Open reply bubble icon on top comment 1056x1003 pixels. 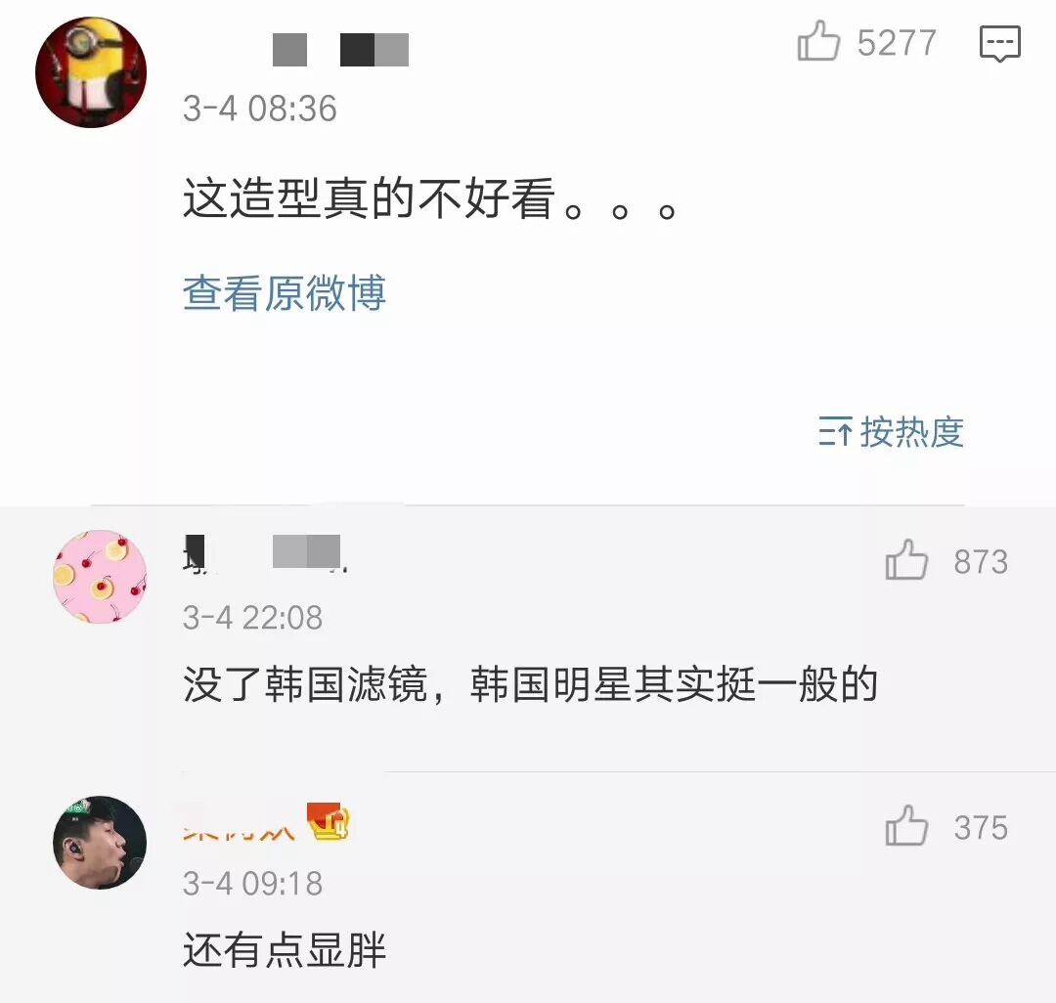point(999,43)
